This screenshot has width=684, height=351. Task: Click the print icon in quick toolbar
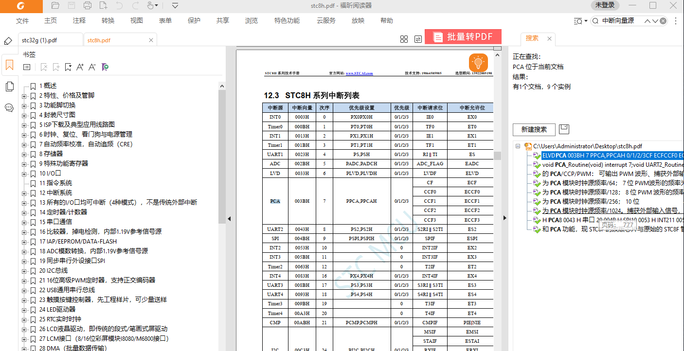tap(88, 6)
